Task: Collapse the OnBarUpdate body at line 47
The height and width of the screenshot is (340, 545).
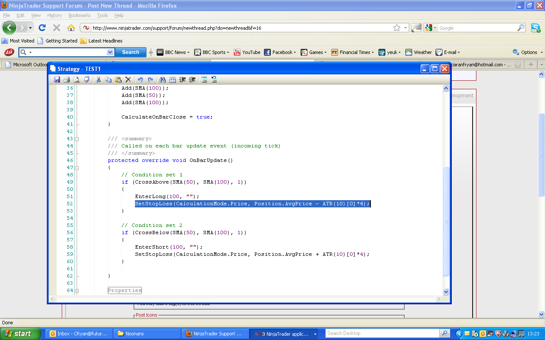Action: [77, 168]
